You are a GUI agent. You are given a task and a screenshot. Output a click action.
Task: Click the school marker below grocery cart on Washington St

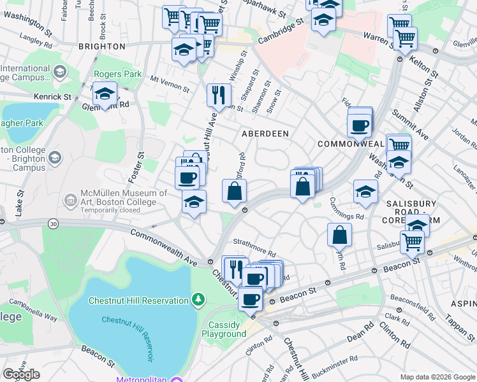(399, 164)
